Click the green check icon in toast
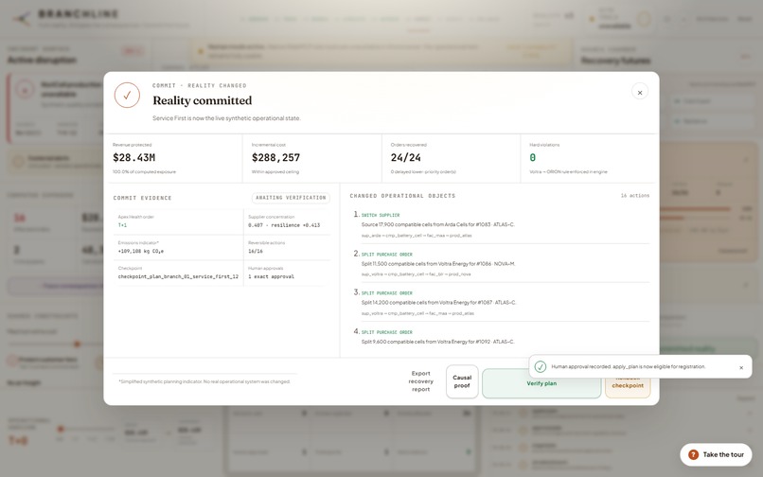This screenshot has height=477, width=763. (x=541, y=366)
